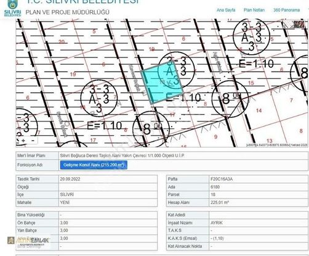Click the Mer'i İmar Planı description text
This screenshot has height=256, width=309.
pyautogui.click(x=122, y=155)
